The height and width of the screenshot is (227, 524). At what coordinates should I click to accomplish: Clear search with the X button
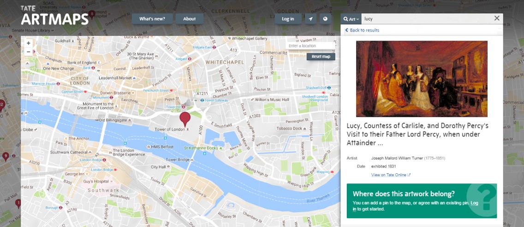[x=497, y=18]
